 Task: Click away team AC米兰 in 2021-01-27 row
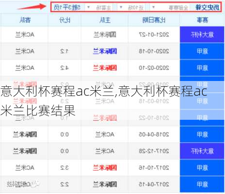25,34
